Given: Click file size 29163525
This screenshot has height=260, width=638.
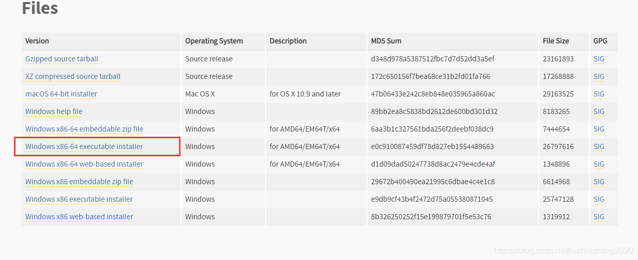Looking at the screenshot, I should click(x=558, y=94).
